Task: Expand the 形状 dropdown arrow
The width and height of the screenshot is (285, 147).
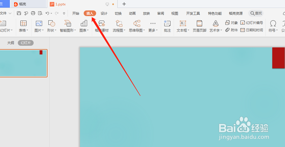Action: pos(56,30)
